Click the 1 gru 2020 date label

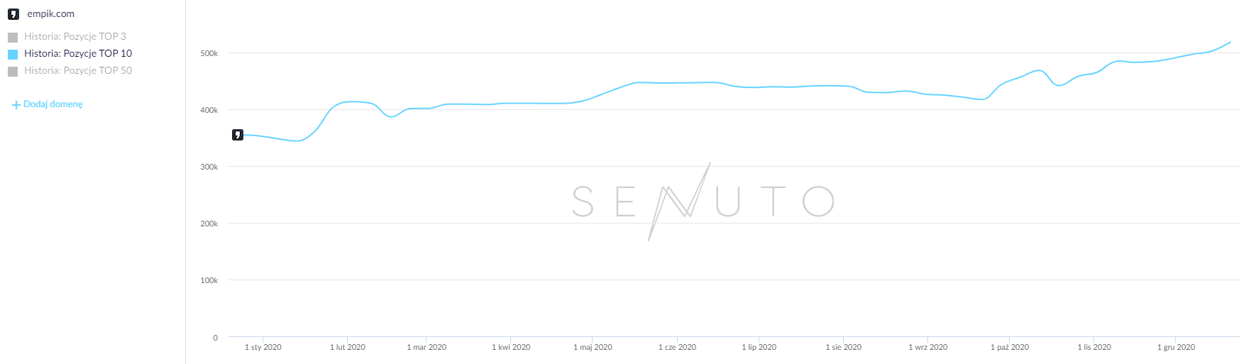pos(1176,347)
